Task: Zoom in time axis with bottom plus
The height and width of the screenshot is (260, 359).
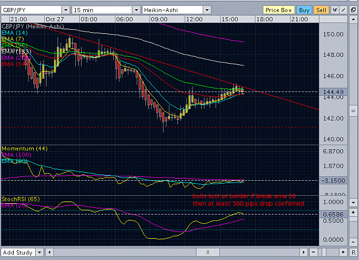Action: (x=343, y=253)
